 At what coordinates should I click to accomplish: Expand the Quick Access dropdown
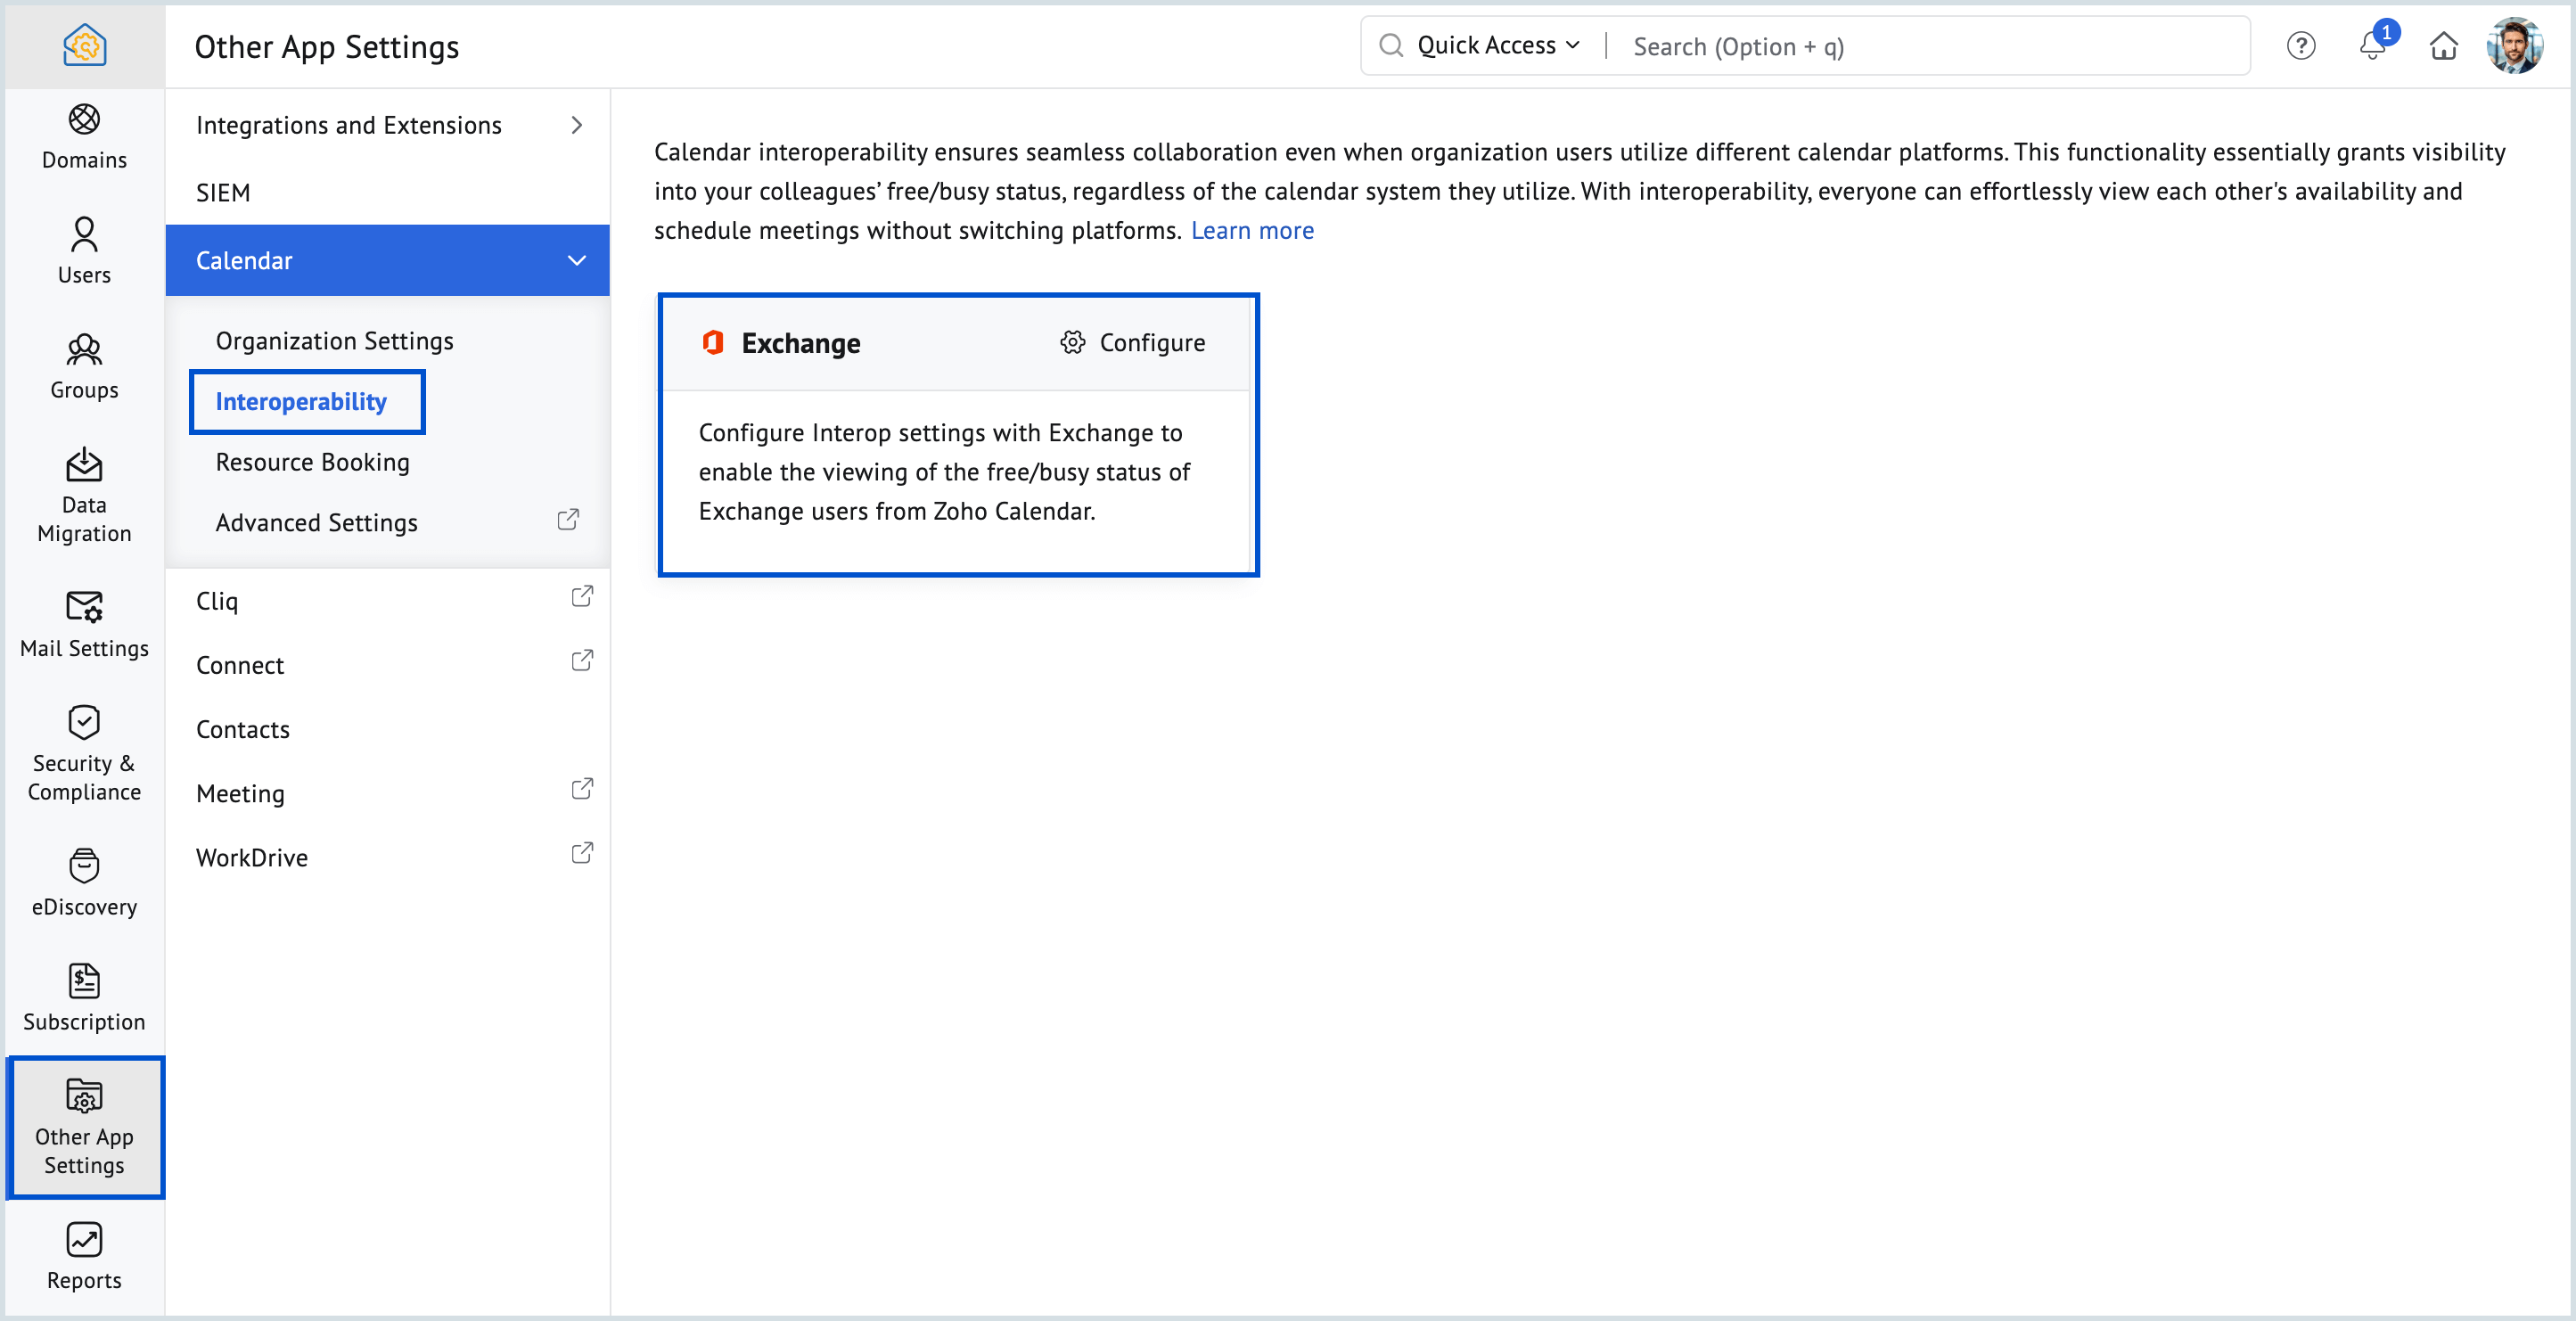(1498, 46)
